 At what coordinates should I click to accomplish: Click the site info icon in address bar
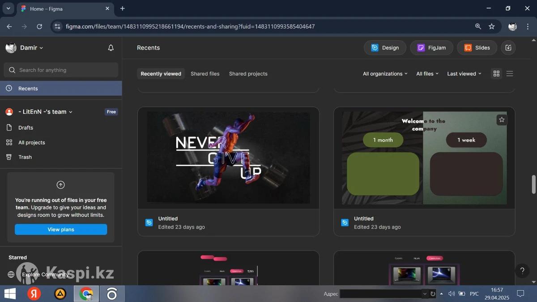click(57, 26)
